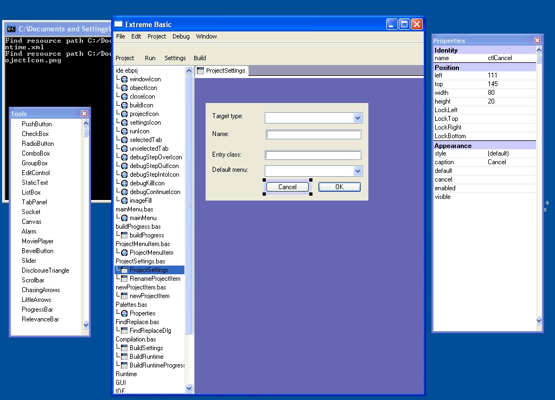
Task: Click the debugKillIcon resource icon
Action: (124, 183)
